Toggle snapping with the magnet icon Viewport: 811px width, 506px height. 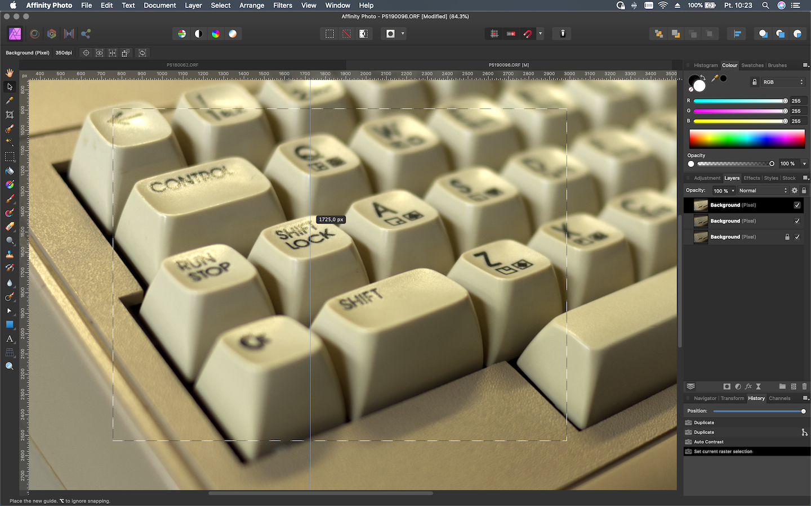coord(528,33)
